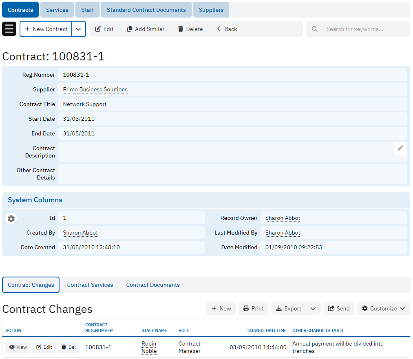
Task: Switch to the Suppliers tab
Action: 211,10
